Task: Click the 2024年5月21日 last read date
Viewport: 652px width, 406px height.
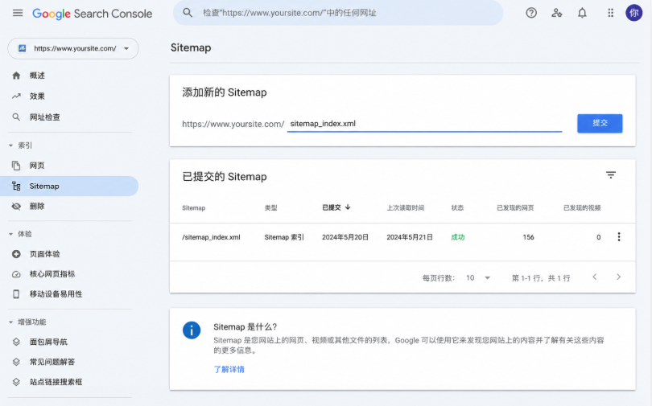Action: 410,237
